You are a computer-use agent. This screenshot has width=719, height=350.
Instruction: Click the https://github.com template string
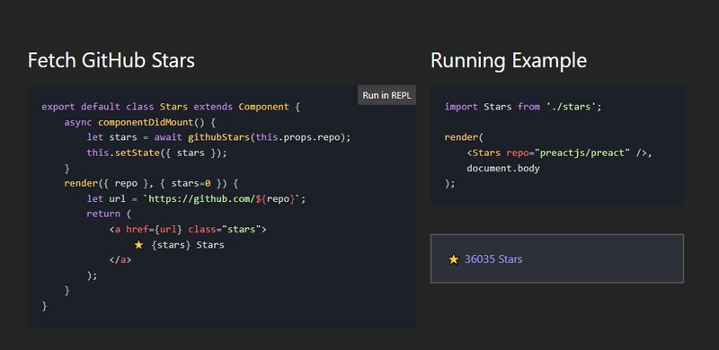point(224,199)
